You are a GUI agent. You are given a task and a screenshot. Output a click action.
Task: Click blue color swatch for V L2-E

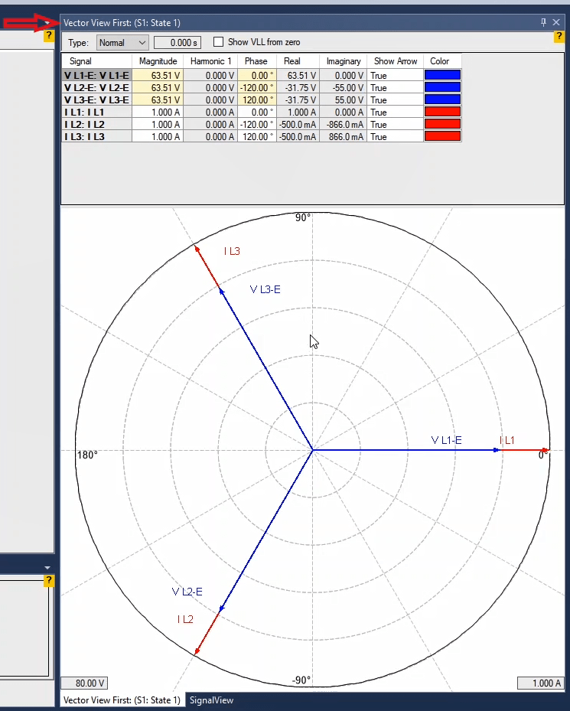coord(442,87)
